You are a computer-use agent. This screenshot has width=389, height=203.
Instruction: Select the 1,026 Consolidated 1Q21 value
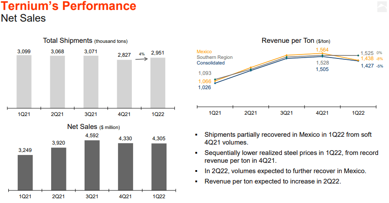click(x=204, y=87)
